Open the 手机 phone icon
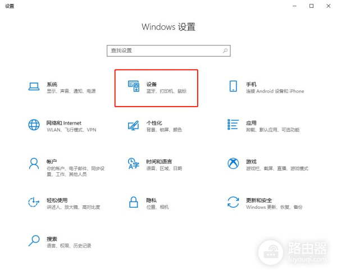Image resolution: width=337 pixels, height=275 pixels. tap(233, 86)
